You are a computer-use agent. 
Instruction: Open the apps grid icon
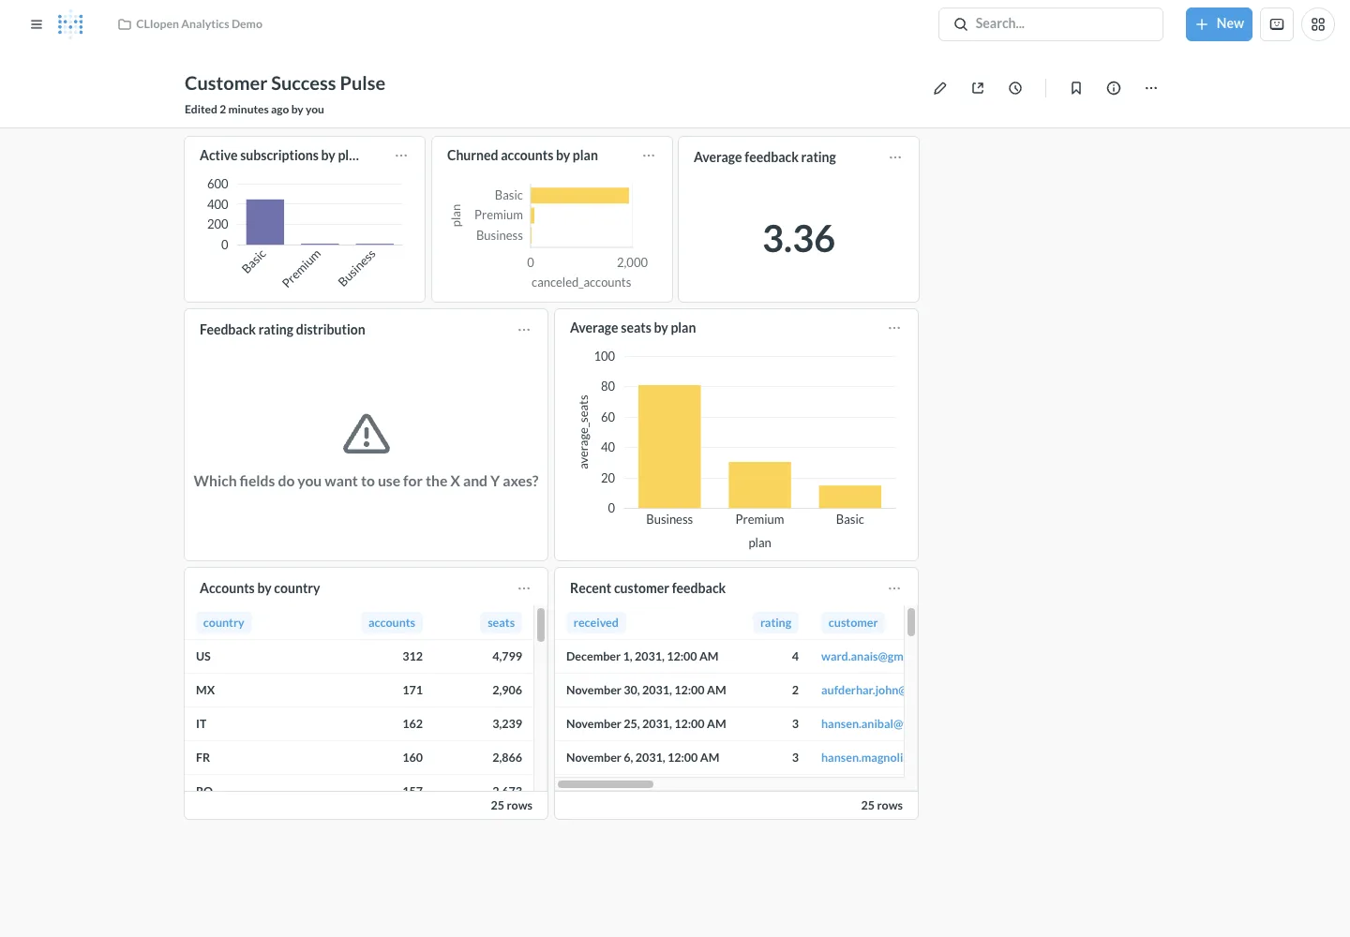[x=1318, y=24]
